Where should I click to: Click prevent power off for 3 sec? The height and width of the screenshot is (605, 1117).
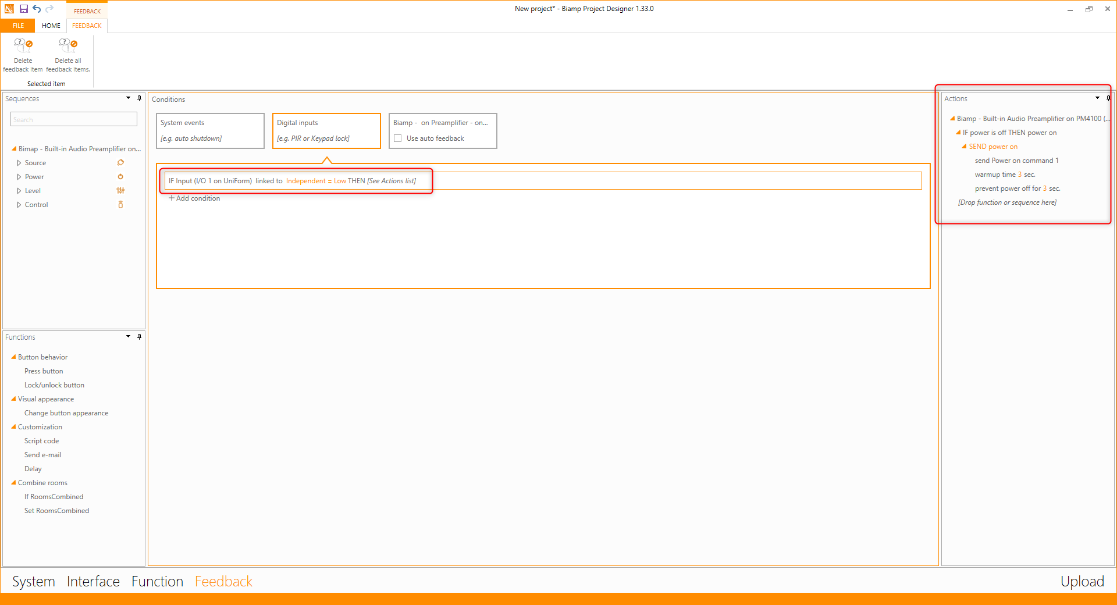(1018, 188)
